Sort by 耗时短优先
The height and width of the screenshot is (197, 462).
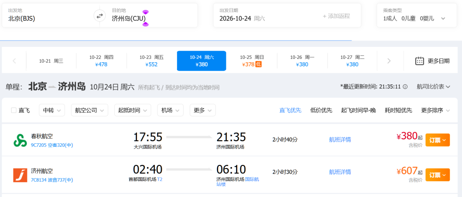398,111
